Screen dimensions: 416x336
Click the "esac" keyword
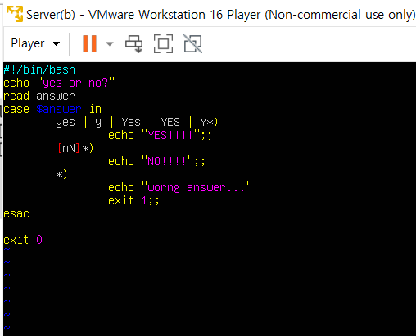tap(16, 214)
